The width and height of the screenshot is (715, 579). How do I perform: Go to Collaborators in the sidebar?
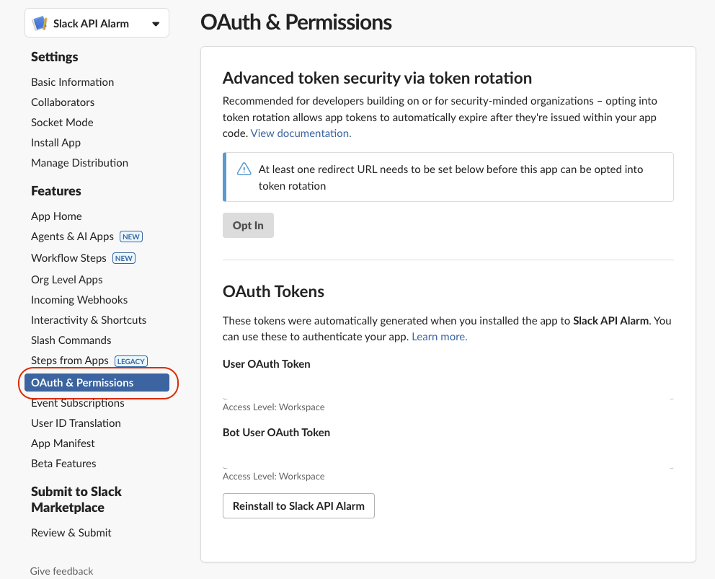point(63,102)
